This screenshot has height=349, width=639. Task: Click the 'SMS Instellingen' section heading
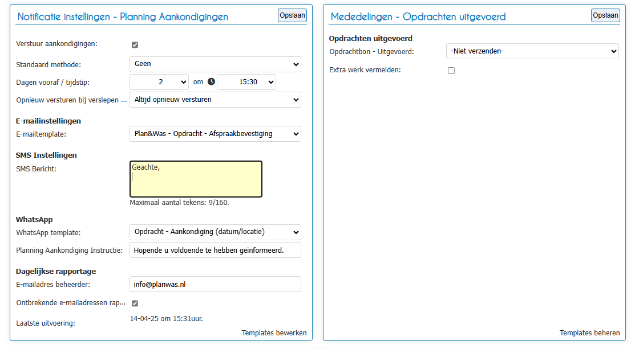click(x=46, y=155)
